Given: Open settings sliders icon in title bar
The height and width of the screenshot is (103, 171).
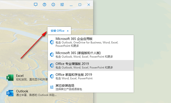Looking at the screenshot, I should (x=62, y=5).
